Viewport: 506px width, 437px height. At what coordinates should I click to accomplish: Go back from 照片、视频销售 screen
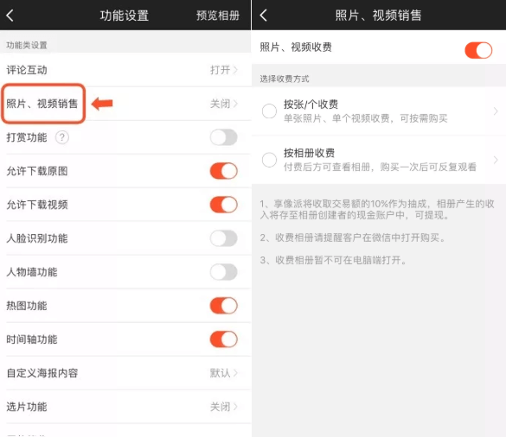click(x=263, y=16)
